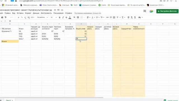Open the Вставка menu
Image resolution: width=179 pixels, height=101 pixels.
[20, 13]
